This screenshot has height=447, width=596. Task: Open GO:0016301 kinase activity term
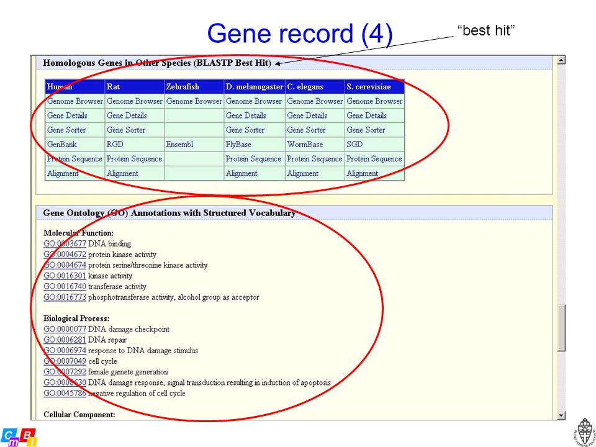click(x=65, y=276)
